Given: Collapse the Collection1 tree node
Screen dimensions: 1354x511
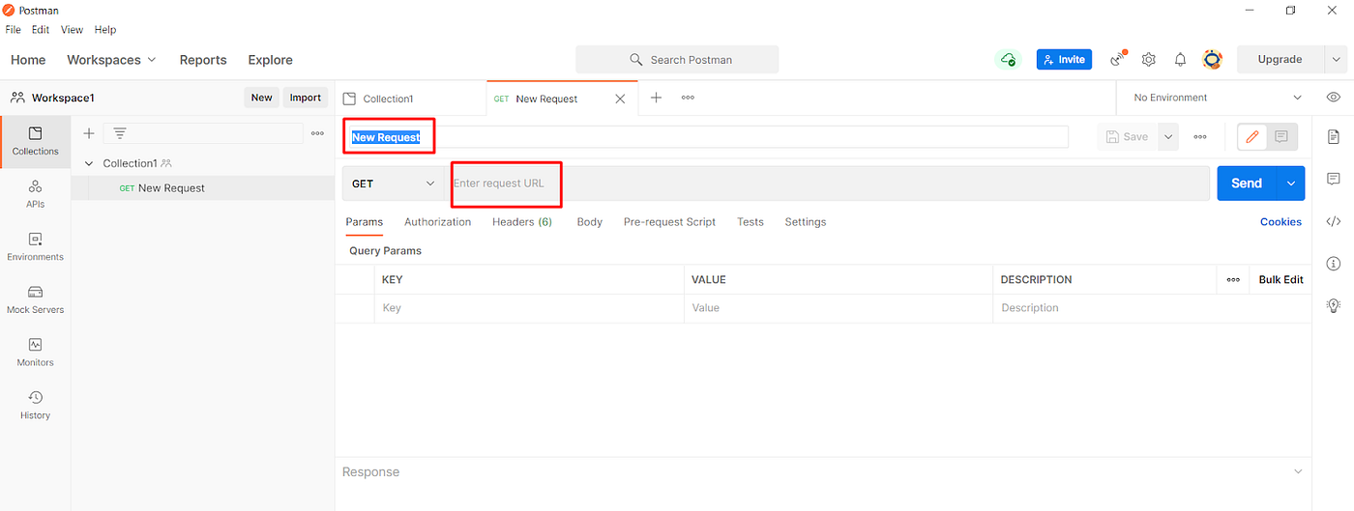Looking at the screenshot, I should [x=89, y=163].
